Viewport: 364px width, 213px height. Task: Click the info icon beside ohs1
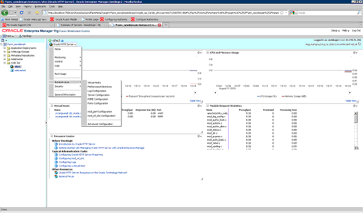(62, 41)
